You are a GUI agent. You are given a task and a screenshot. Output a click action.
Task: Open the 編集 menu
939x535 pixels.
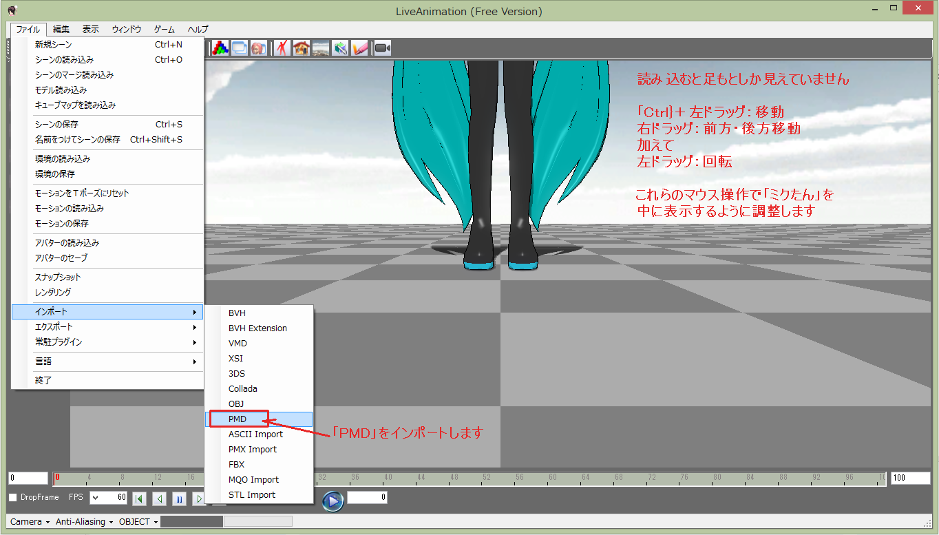pos(61,30)
